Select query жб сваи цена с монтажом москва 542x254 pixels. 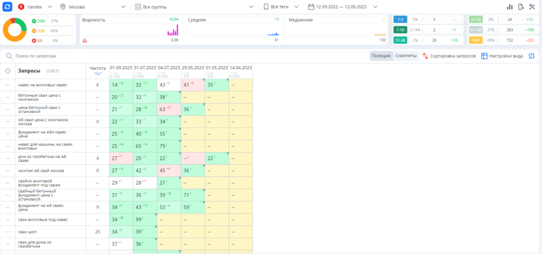click(x=43, y=121)
